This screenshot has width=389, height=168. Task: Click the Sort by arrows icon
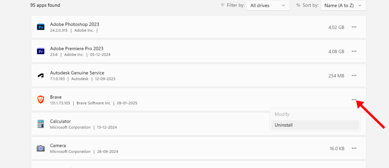[298, 5]
